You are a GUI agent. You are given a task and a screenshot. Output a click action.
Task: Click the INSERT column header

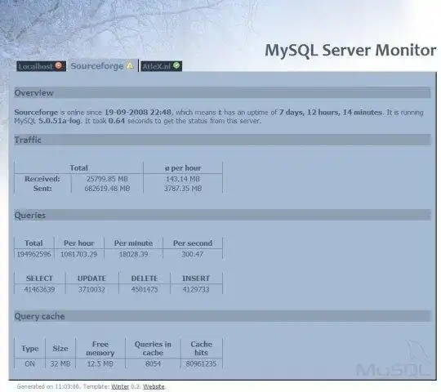point(196,278)
